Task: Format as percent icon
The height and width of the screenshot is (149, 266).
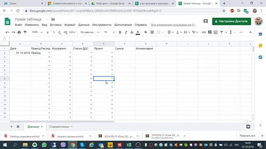Action: coord(54,32)
